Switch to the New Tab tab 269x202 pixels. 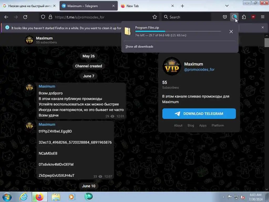click(x=148, y=6)
